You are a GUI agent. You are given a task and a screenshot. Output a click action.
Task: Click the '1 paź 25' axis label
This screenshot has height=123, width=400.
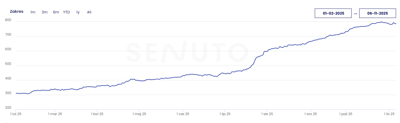(346, 114)
